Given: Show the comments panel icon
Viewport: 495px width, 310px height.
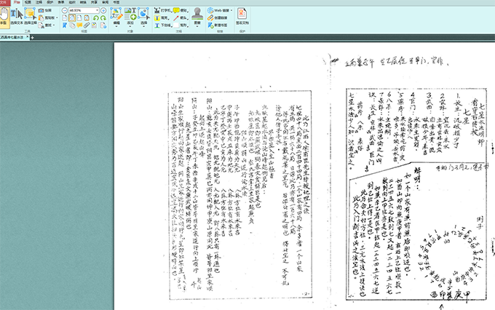Looking at the screenshot, I should click(x=79, y=25).
